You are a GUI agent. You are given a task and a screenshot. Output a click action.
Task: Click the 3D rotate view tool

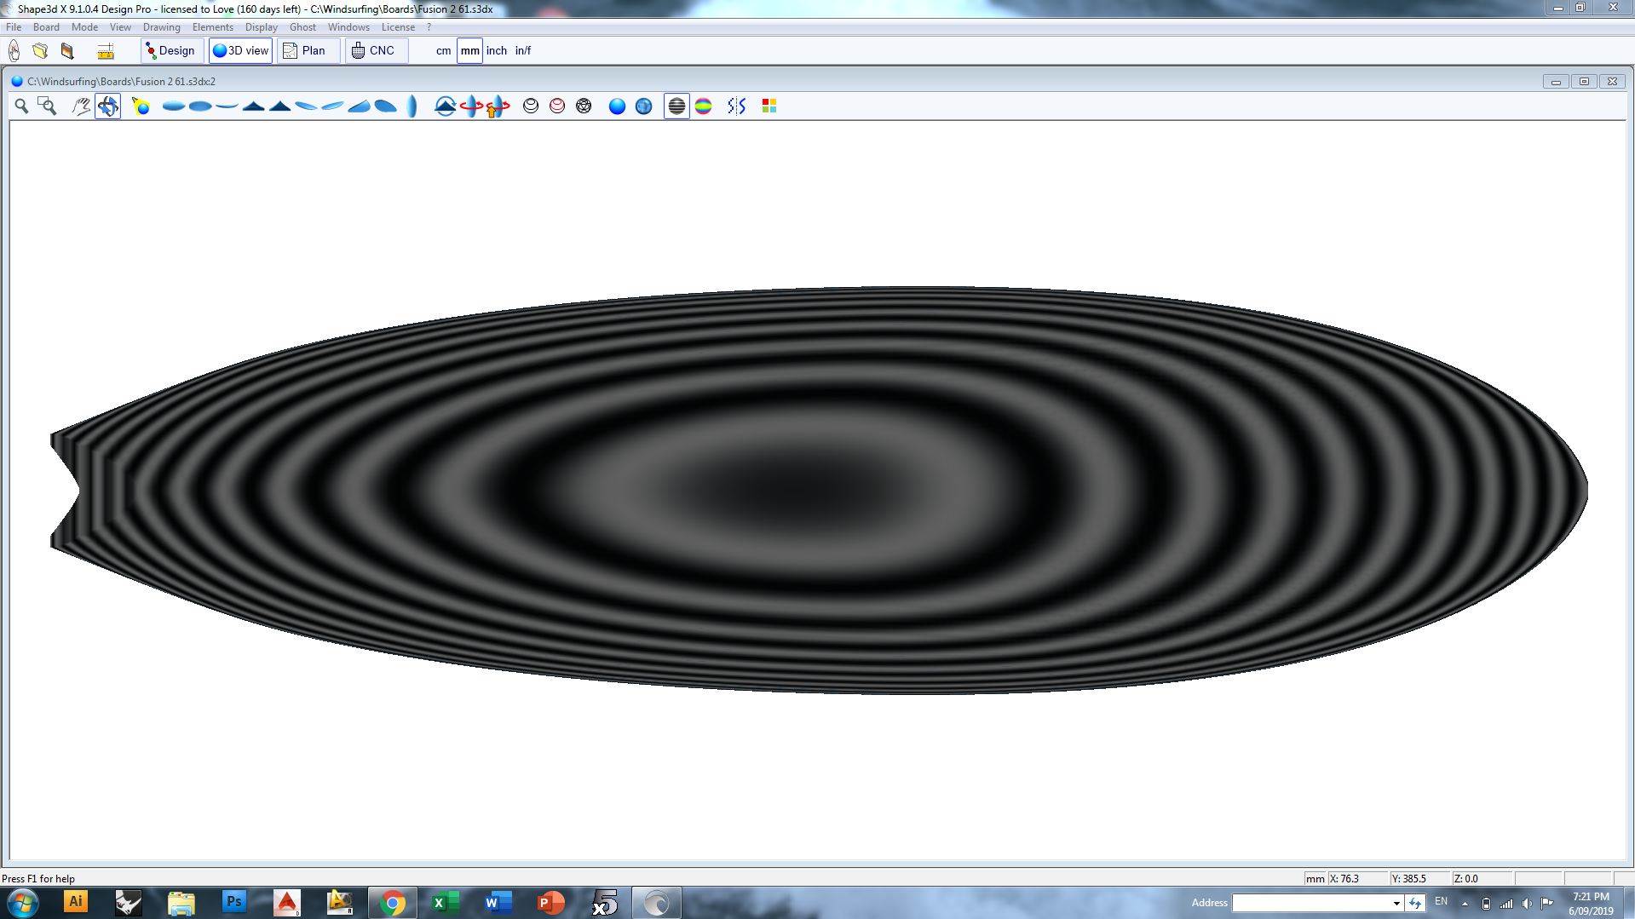(107, 106)
